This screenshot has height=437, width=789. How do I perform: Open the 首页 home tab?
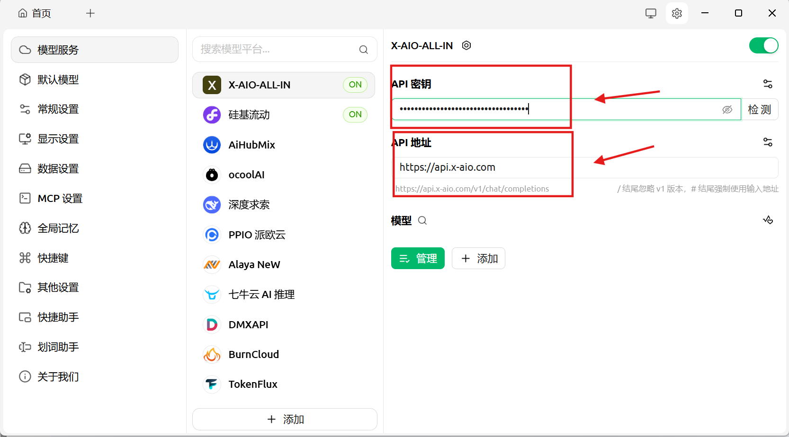[35, 13]
